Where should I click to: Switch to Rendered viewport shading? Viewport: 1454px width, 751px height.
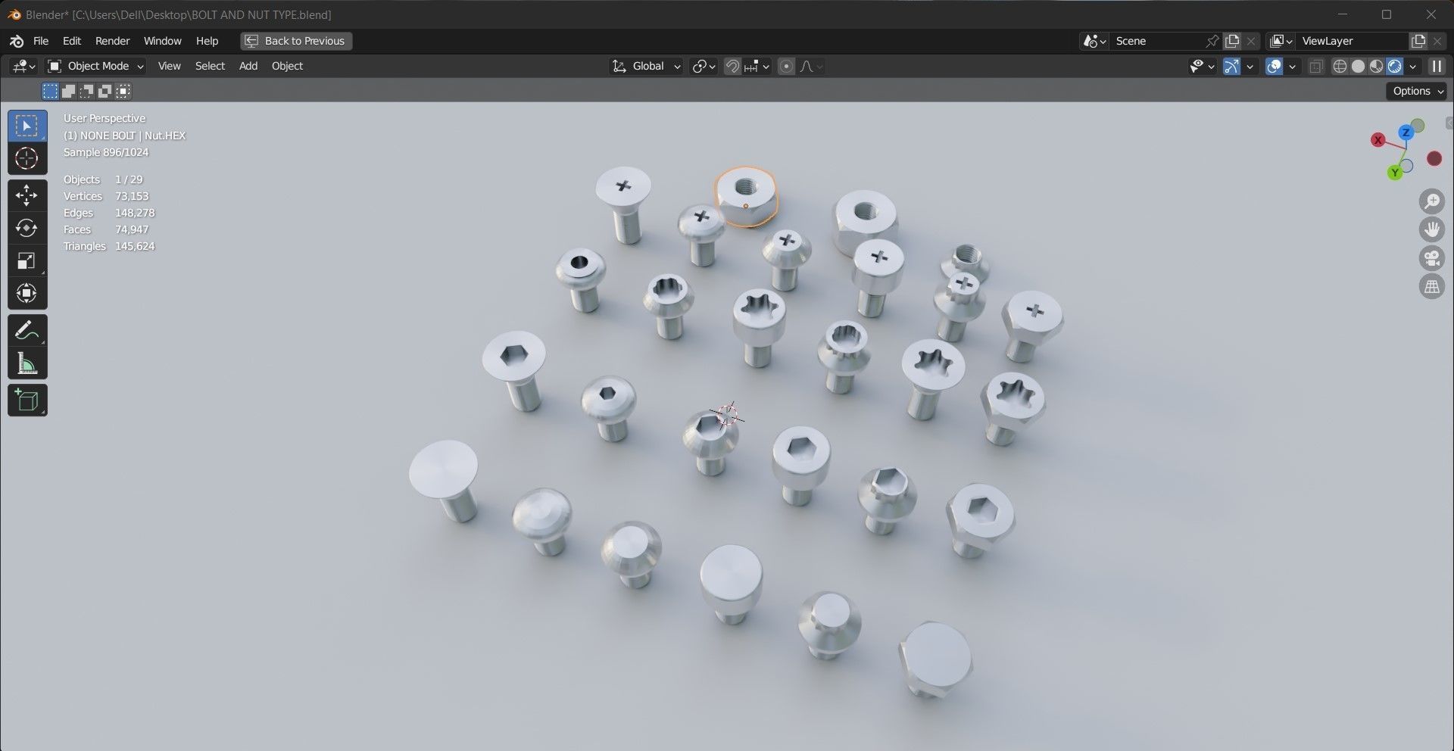pyautogui.click(x=1394, y=66)
